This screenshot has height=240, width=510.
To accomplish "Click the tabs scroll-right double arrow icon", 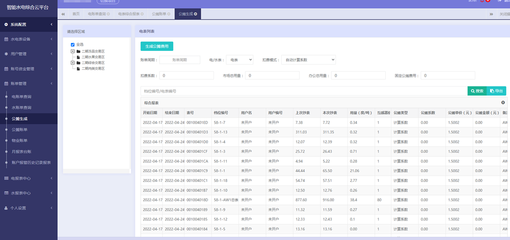I will click(x=492, y=14).
